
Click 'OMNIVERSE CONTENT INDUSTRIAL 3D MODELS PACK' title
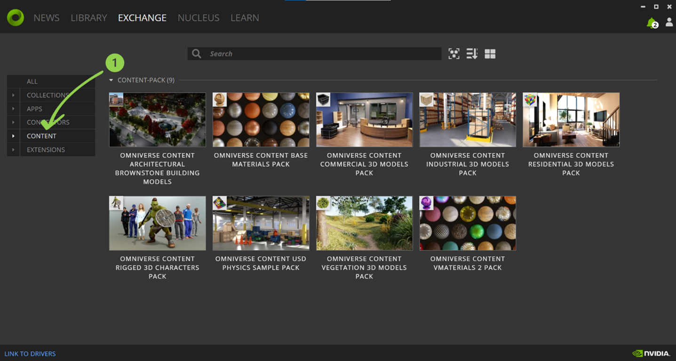(x=468, y=164)
